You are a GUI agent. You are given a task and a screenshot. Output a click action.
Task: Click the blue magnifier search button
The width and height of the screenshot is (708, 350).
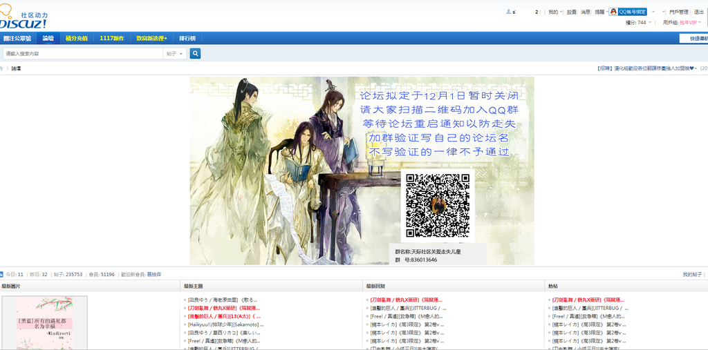[195, 54]
